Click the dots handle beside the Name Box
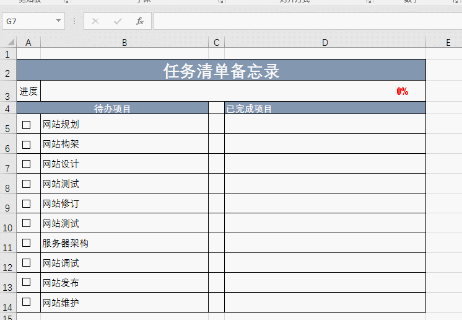The image size is (462, 320). coord(74,21)
